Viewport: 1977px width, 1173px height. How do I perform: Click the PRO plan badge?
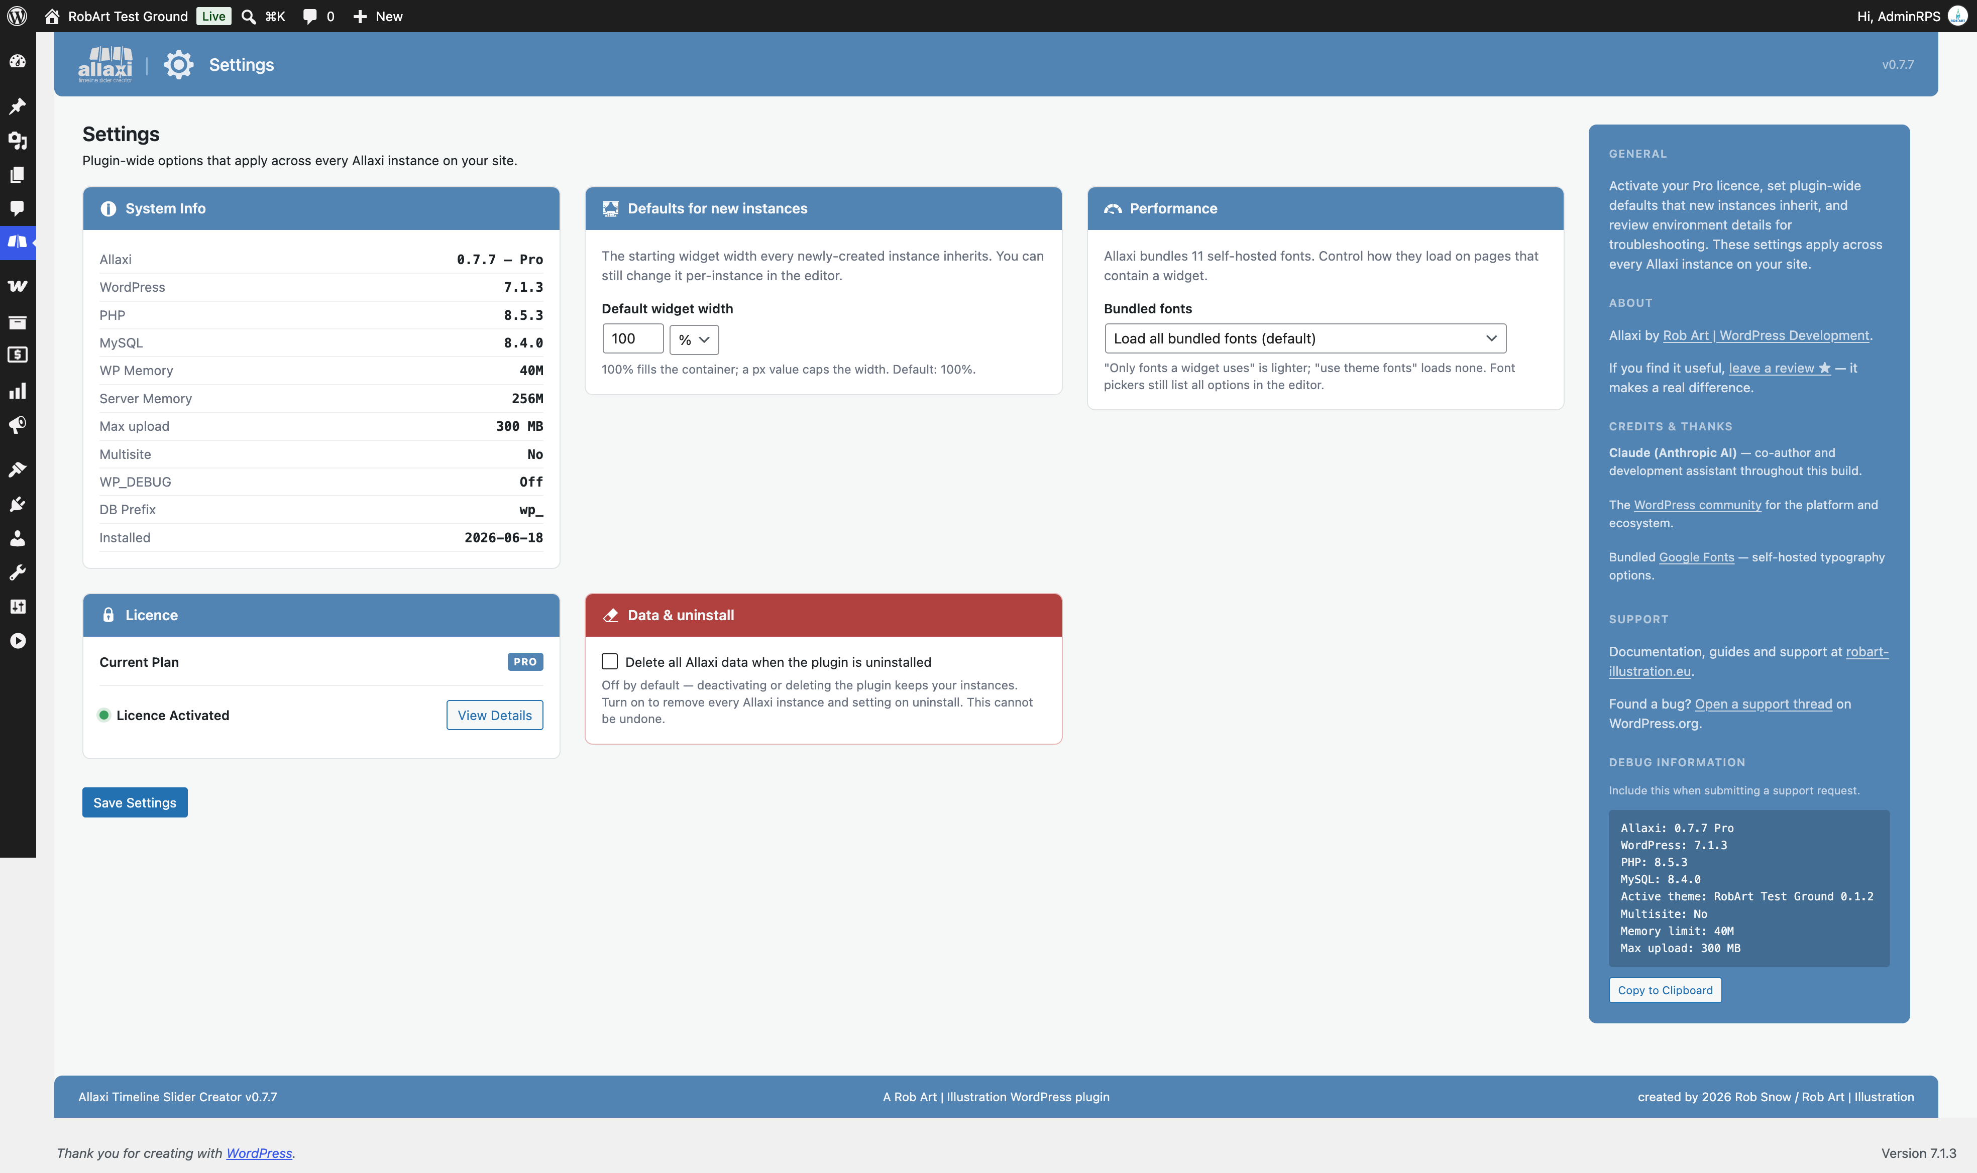525,662
